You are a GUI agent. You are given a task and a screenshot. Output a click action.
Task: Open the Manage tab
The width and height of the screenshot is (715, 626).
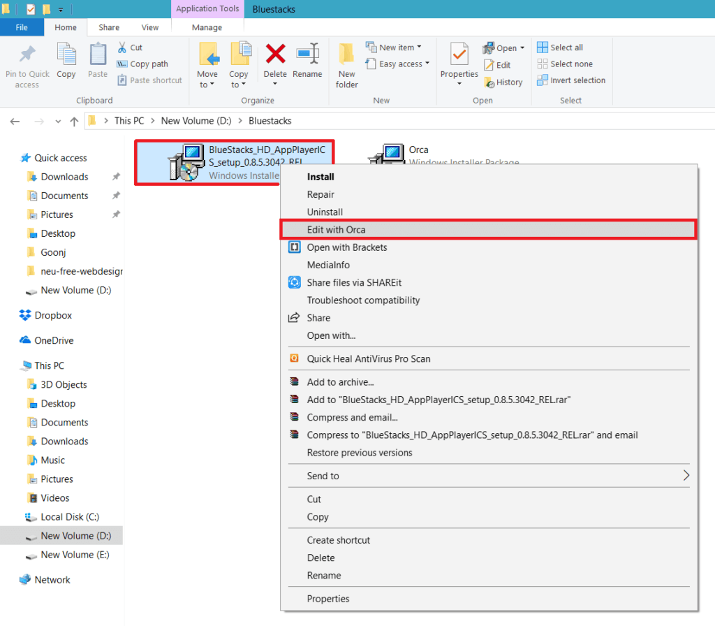tap(207, 27)
